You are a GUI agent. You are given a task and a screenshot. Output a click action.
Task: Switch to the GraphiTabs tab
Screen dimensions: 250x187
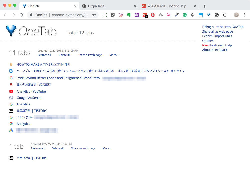pos(109,6)
